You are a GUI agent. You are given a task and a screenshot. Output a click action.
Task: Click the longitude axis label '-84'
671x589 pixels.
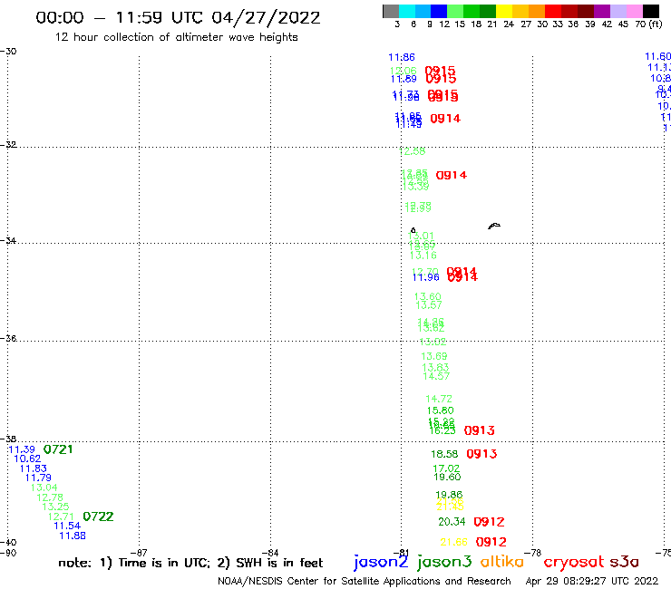pos(270,553)
